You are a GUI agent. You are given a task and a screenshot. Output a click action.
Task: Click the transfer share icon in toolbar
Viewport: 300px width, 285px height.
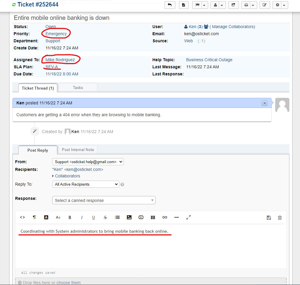coord(234,5)
